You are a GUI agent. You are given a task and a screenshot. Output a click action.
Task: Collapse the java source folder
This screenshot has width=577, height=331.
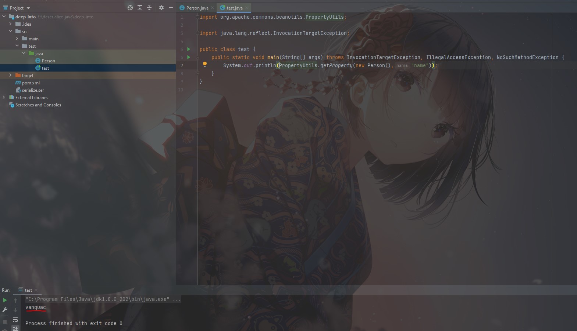(24, 53)
